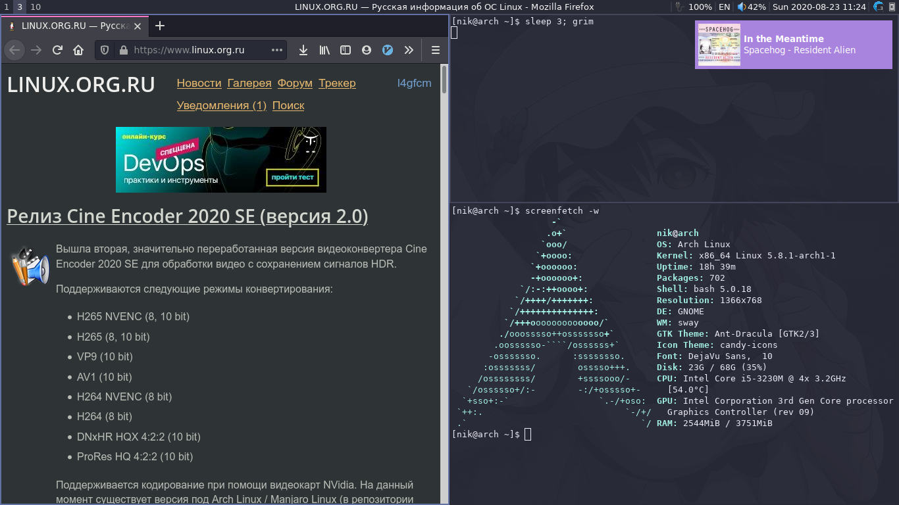899x505 pixels.
Task: Open Релиз Cine Encoder 2020 SE headline
Action: [188, 216]
